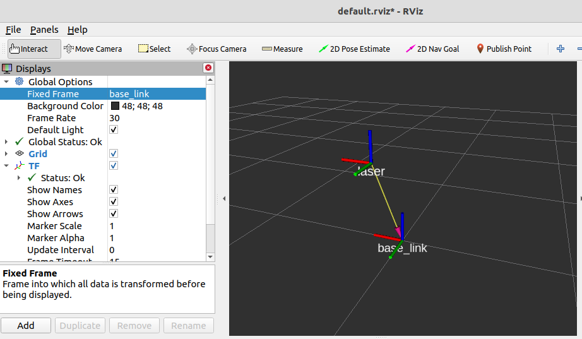The height and width of the screenshot is (339, 582).
Task: Activate the Focus Camera tool
Action: (217, 49)
